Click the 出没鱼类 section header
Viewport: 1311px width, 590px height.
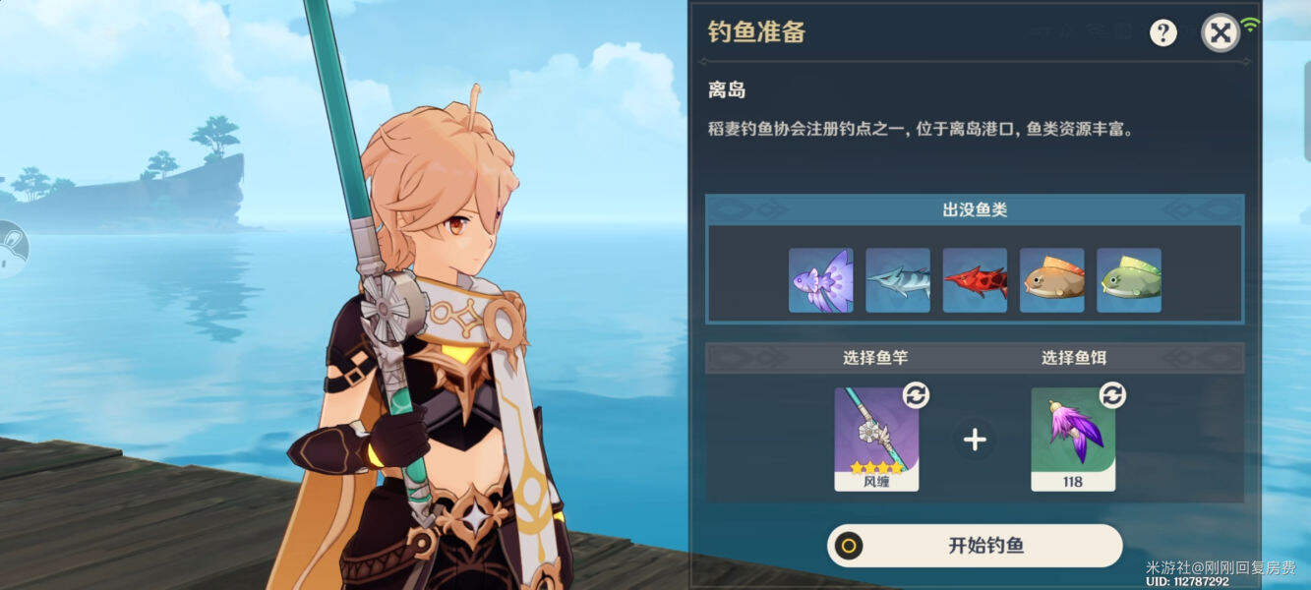pyautogui.click(x=975, y=209)
